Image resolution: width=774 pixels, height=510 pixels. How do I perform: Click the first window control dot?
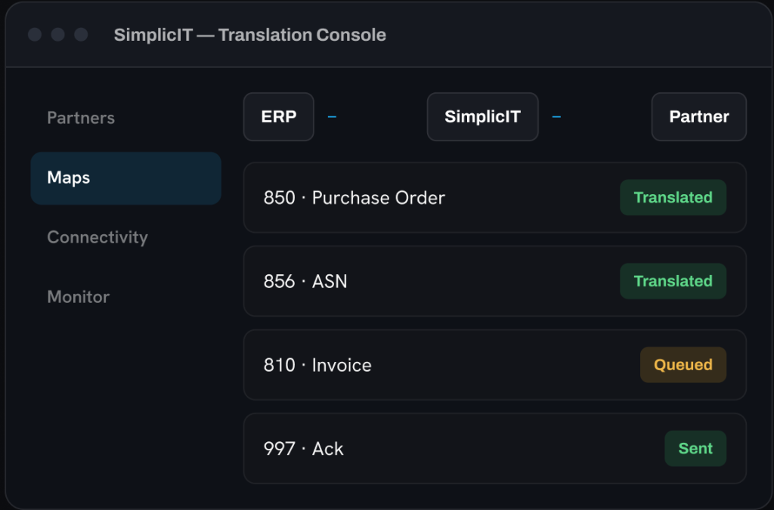[x=35, y=35]
